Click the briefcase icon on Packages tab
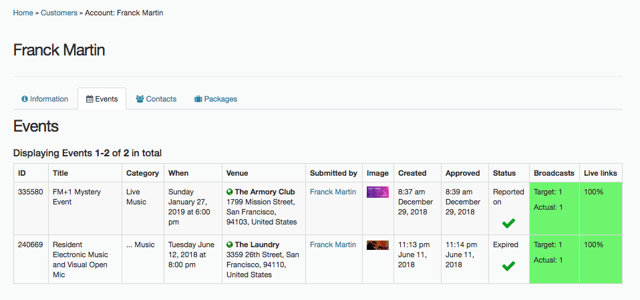 point(198,99)
